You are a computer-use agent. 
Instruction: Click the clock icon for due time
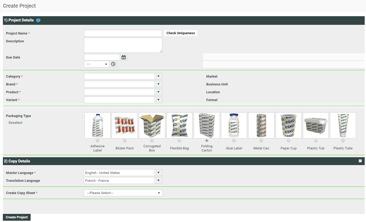coord(113,64)
